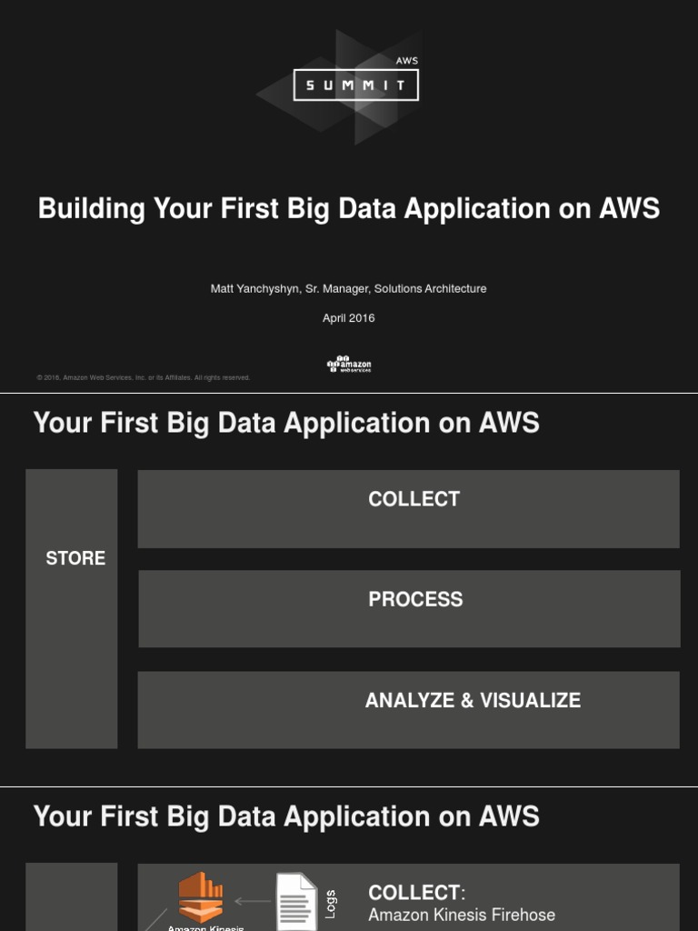698x931 pixels.
Task: Click the presenter name Matt Yanchyshyn line
Action: (348, 288)
